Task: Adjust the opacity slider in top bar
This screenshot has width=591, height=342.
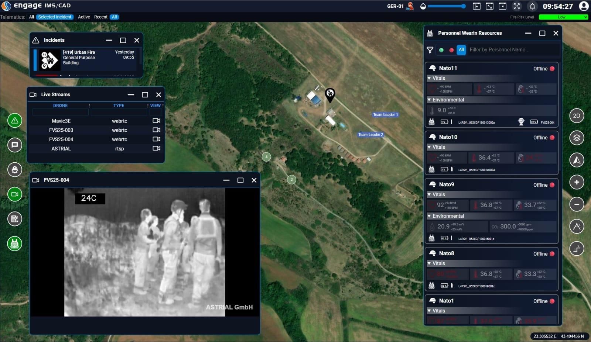Action: point(446,6)
